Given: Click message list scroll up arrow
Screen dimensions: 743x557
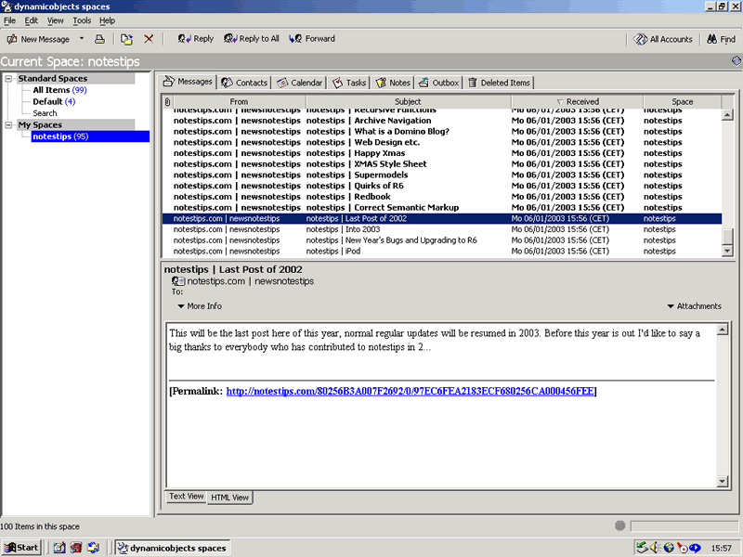Looking at the screenshot, I should coord(727,114).
